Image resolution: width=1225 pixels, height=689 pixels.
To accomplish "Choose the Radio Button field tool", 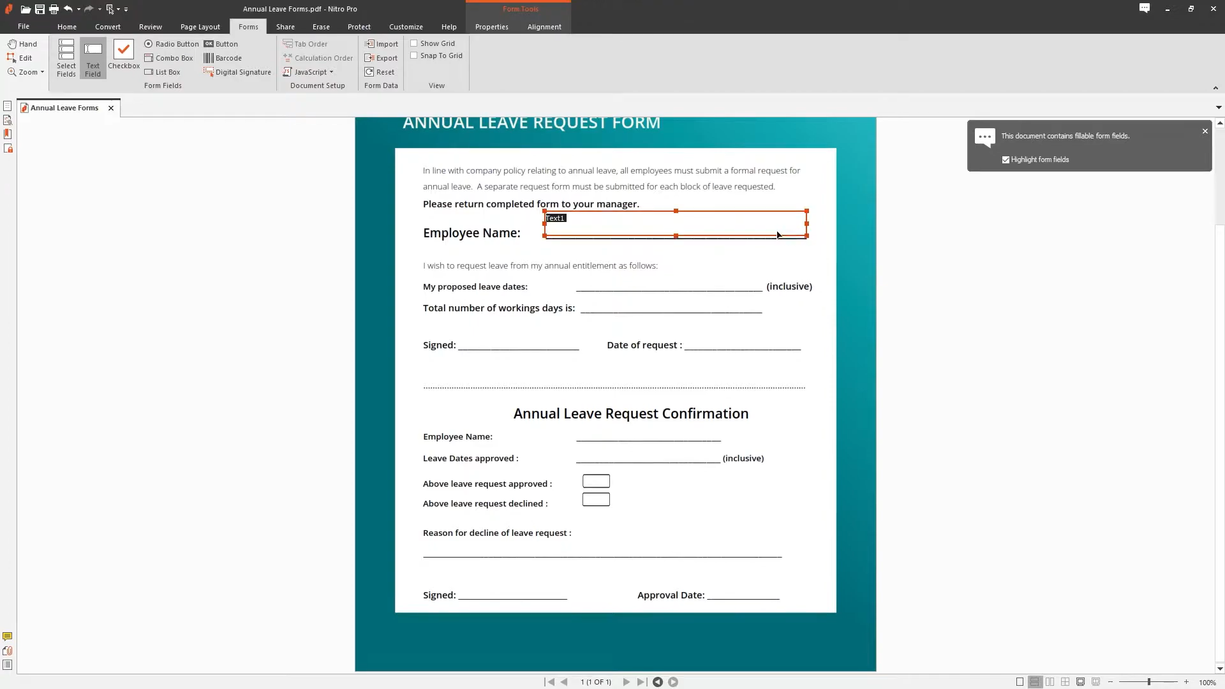I will [x=172, y=44].
